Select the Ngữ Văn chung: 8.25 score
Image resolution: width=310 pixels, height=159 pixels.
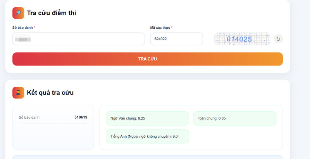pos(147,118)
